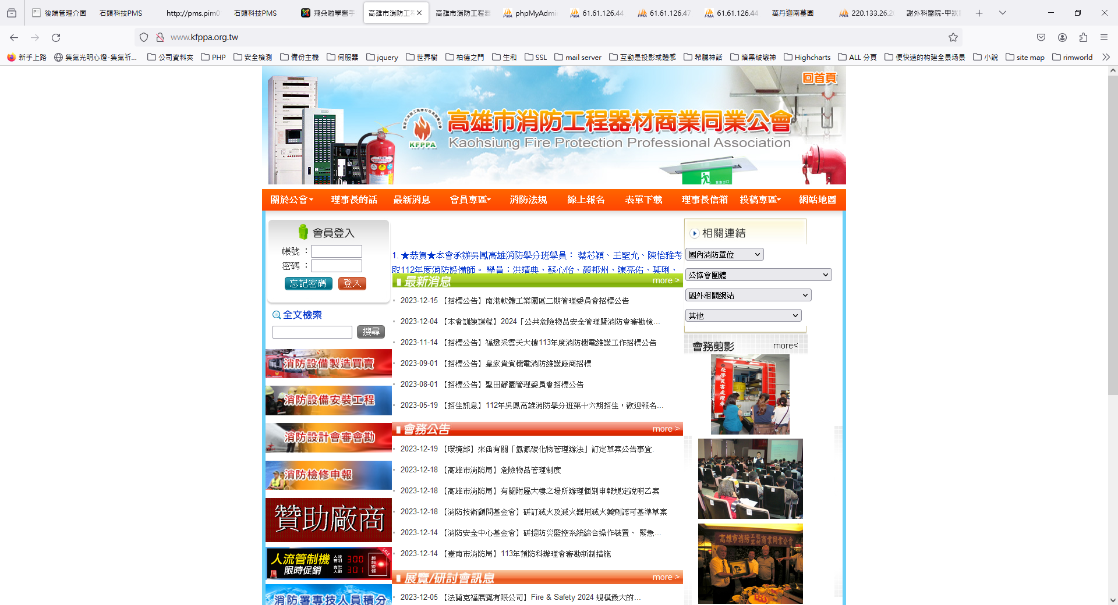This screenshot has height=605, width=1118.
Task: Open a new browser tab
Action: [979, 13]
